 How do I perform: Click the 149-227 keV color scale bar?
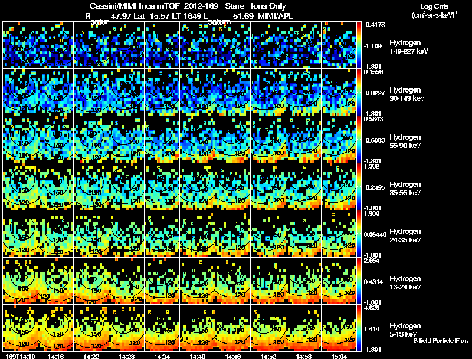click(x=359, y=45)
